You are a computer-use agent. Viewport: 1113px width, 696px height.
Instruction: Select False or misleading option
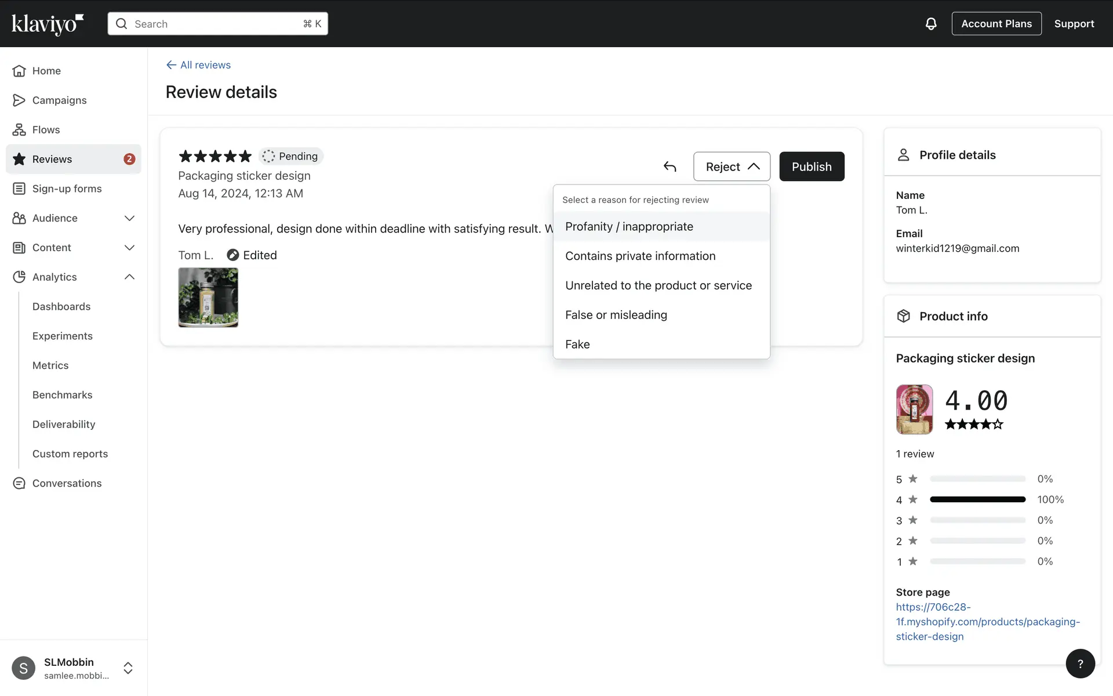616,315
